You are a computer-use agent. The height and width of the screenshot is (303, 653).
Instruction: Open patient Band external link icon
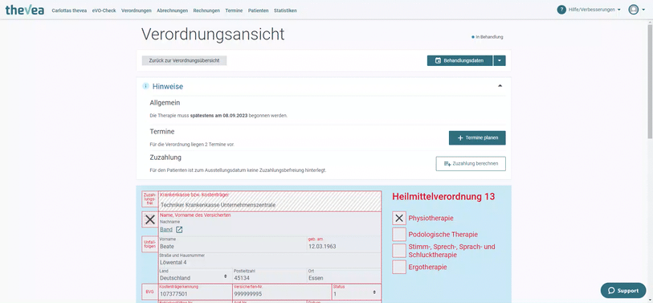[x=179, y=230]
